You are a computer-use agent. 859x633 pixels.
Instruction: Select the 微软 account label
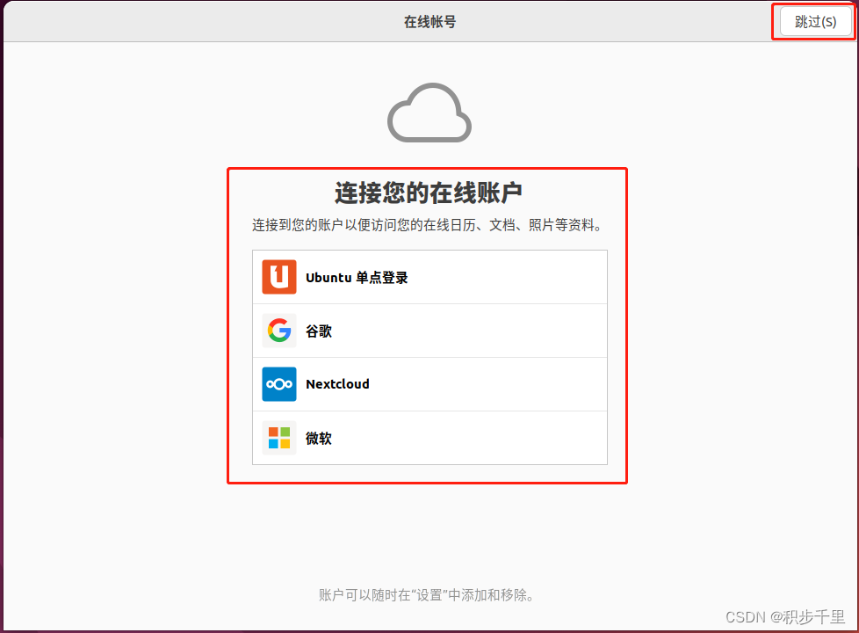(x=318, y=439)
